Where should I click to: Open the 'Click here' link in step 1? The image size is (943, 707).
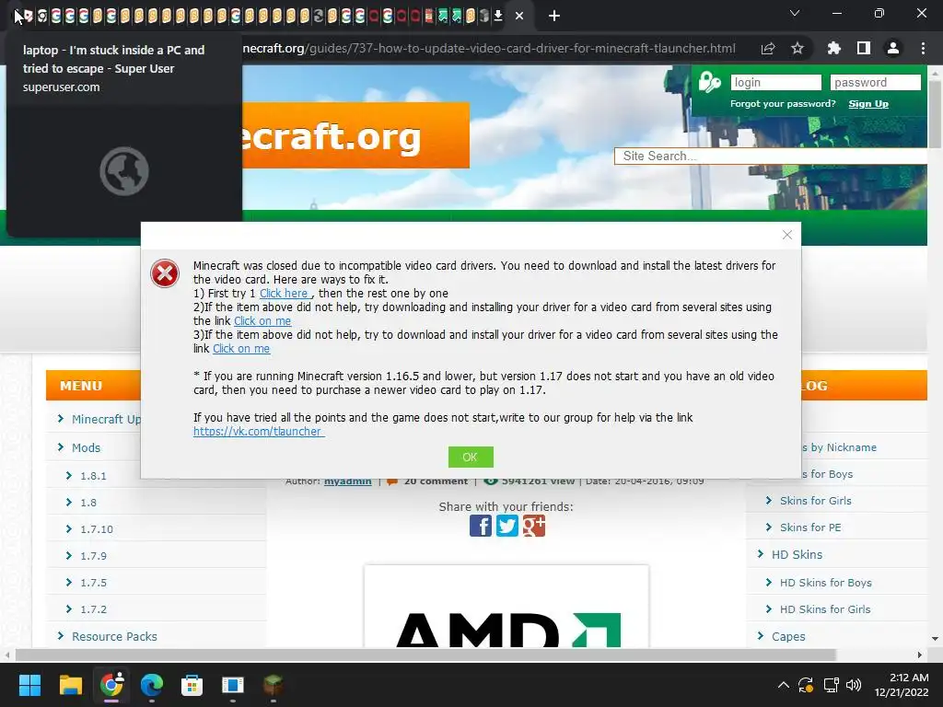click(x=285, y=294)
